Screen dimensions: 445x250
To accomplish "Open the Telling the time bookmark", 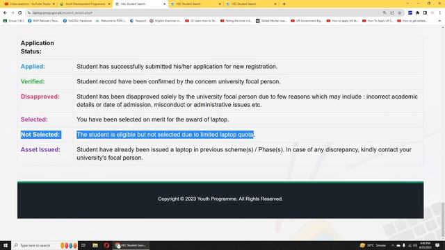I will [236, 21].
